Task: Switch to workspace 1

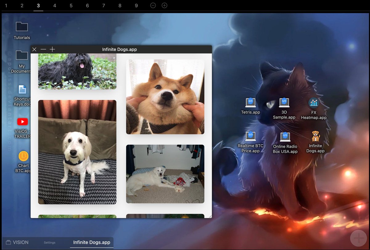Action: click(6, 6)
